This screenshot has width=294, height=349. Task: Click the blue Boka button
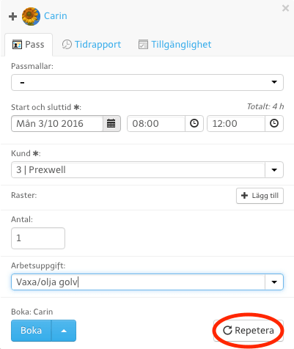[32, 331]
